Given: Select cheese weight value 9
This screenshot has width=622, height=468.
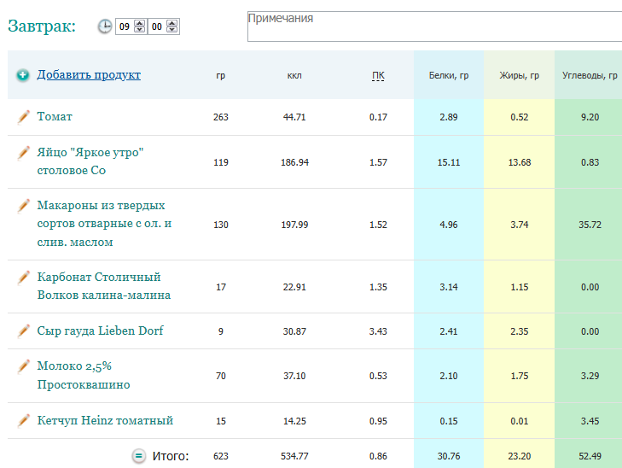Looking at the screenshot, I should pos(221,331).
